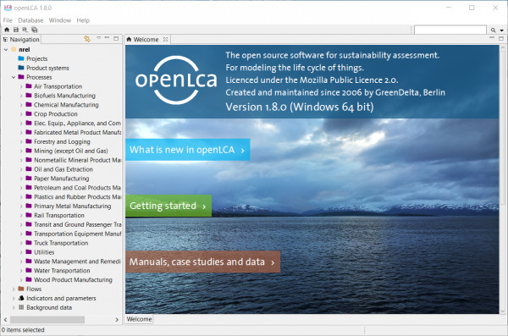Maximize the Navigation panel
The width and height of the screenshot is (508, 336).
point(116,39)
